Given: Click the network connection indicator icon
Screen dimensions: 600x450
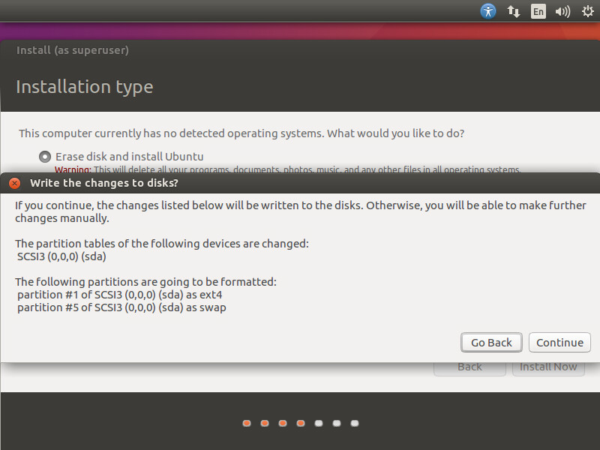Looking at the screenshot, I should click(514, 11).
